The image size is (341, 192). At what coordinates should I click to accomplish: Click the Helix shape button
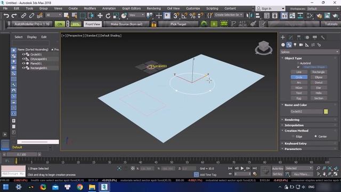(x=319, y=93)
